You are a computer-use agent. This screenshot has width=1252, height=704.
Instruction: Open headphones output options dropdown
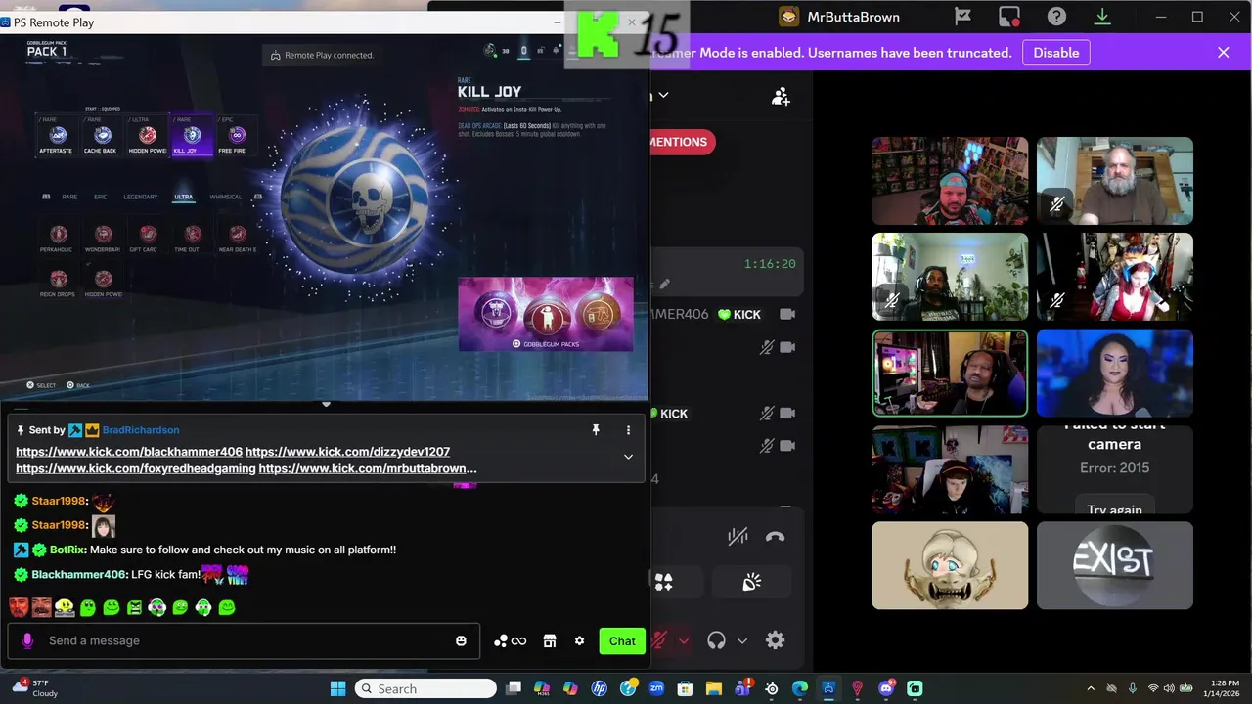pyautogui.click(x=742, y=641)
